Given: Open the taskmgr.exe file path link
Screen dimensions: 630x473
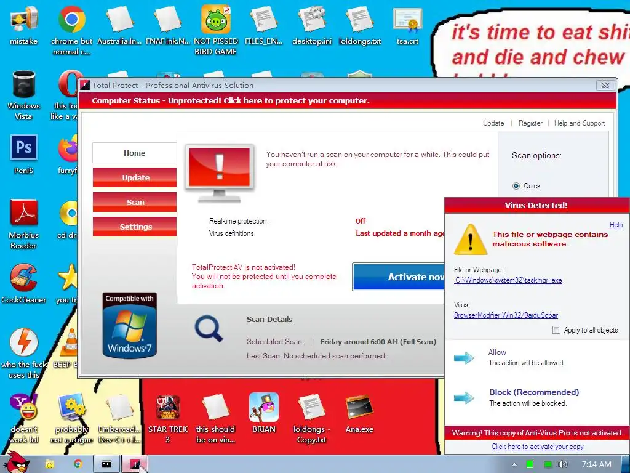Looking at the screenshot, I should coord(508,280).
